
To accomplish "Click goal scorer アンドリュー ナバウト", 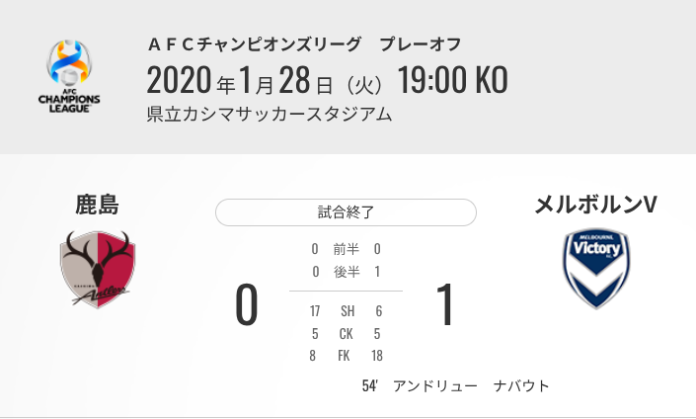I will tap(471, 385).
